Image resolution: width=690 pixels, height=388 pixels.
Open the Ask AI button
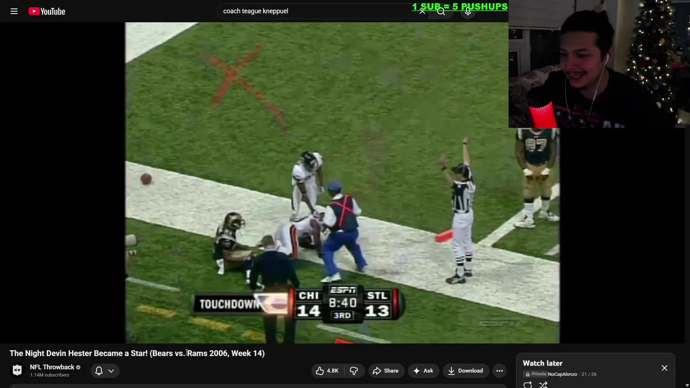[423, 371]
